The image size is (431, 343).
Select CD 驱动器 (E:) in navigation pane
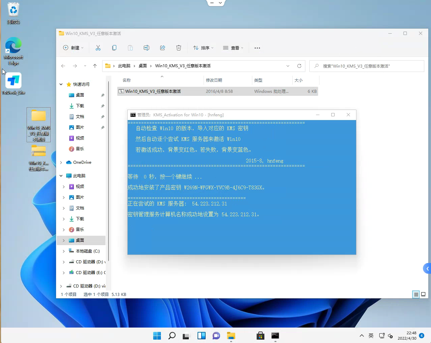pyautogui.click(x=87, y=273)
